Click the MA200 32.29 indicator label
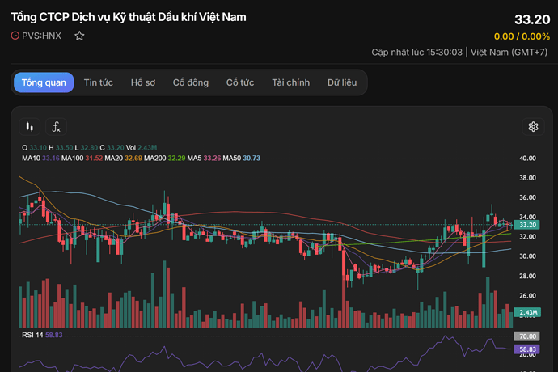This screenshot has width=558, height=372. (164, 158)
